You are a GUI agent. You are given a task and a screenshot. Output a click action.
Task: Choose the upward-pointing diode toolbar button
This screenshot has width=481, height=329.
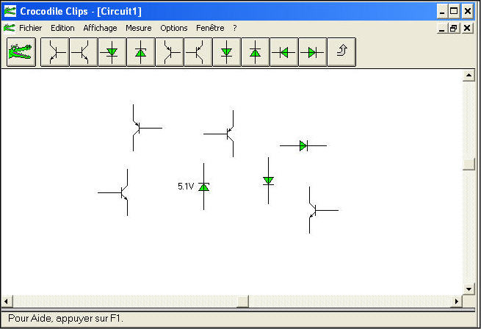(256, 52)
